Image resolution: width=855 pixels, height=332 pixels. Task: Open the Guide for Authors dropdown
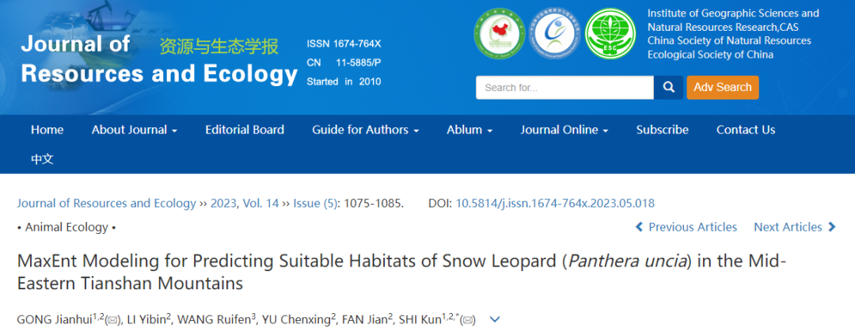(365, 130)
